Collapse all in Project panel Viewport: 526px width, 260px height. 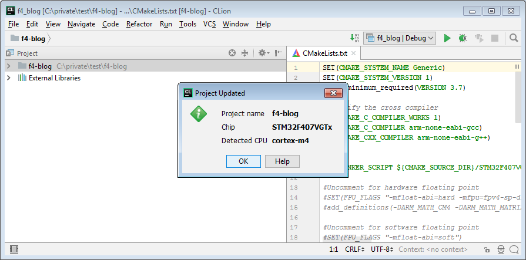[245, 53]
